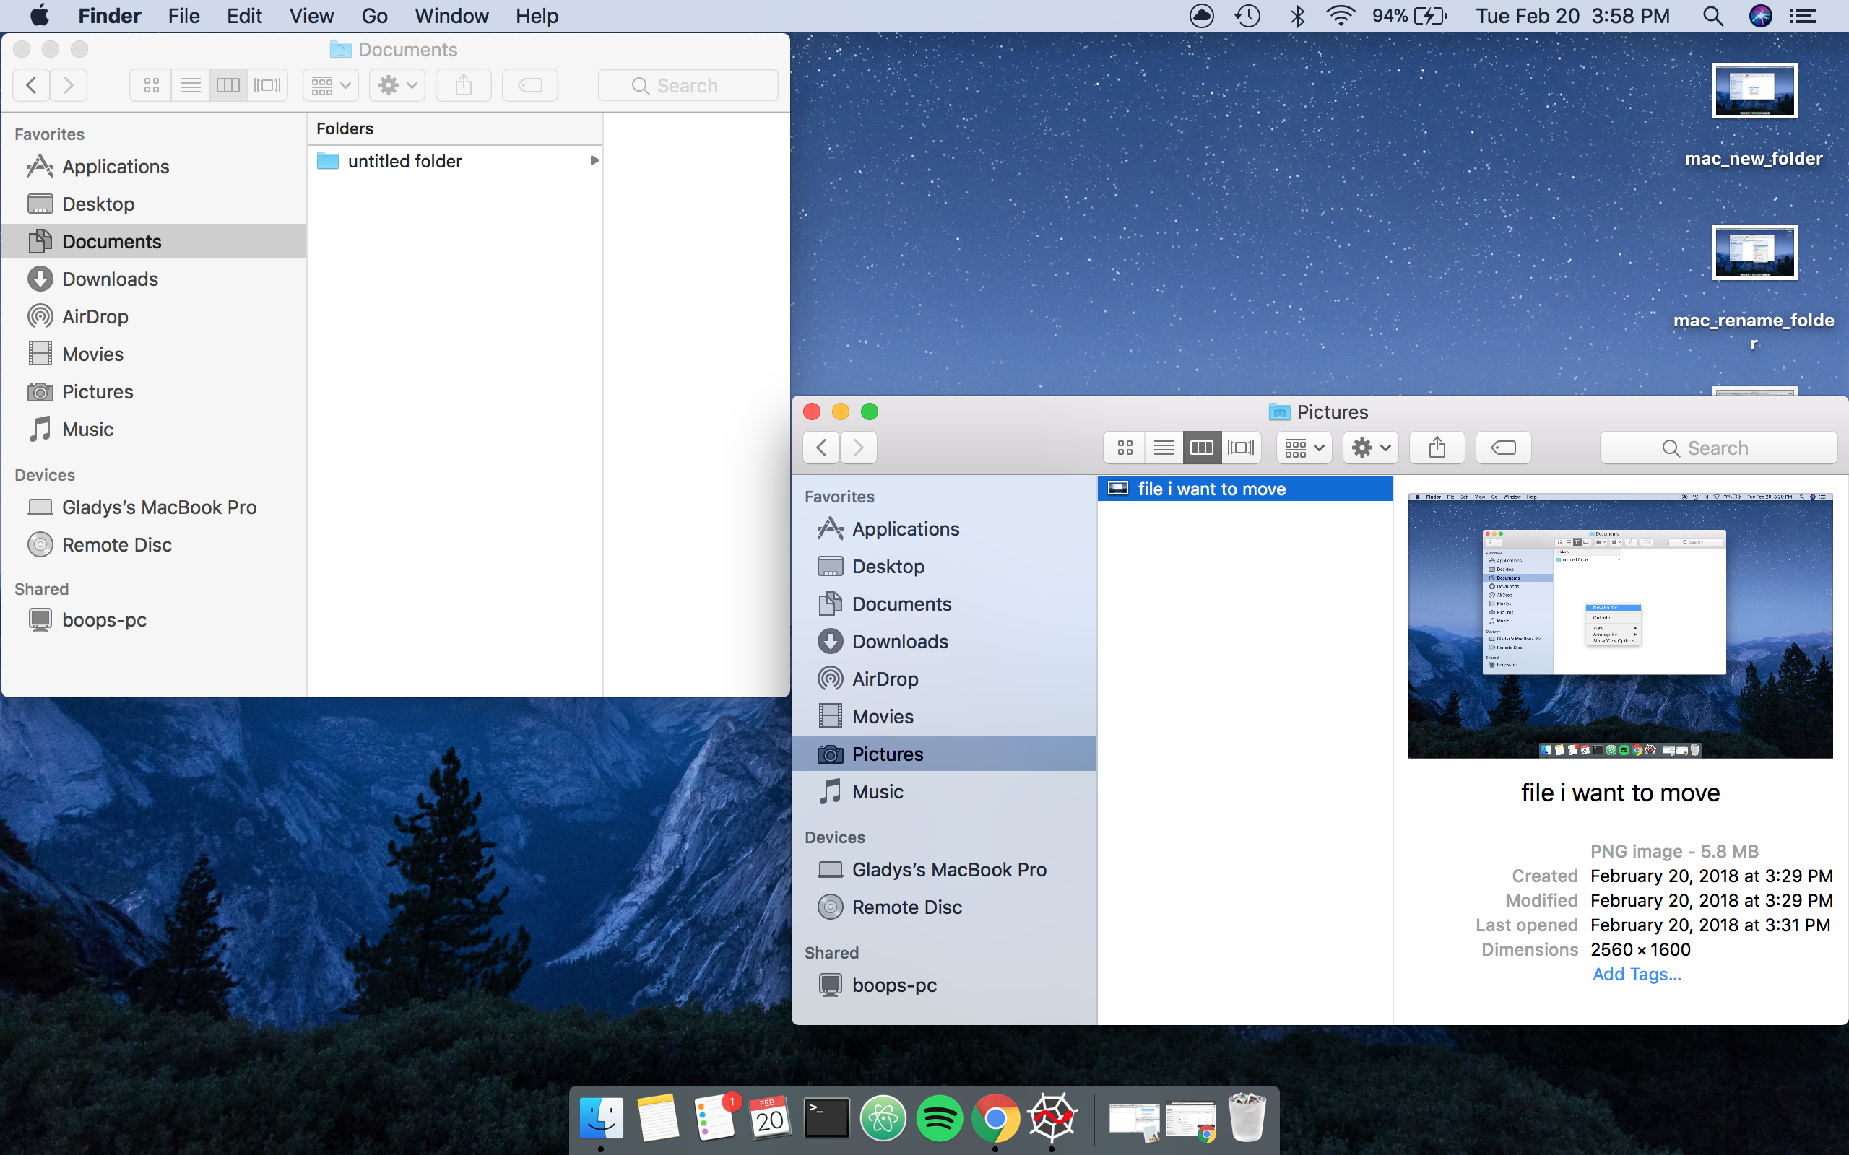Open the View menu
This screenshot has width=1849, height=1155.
pos(311,15)
